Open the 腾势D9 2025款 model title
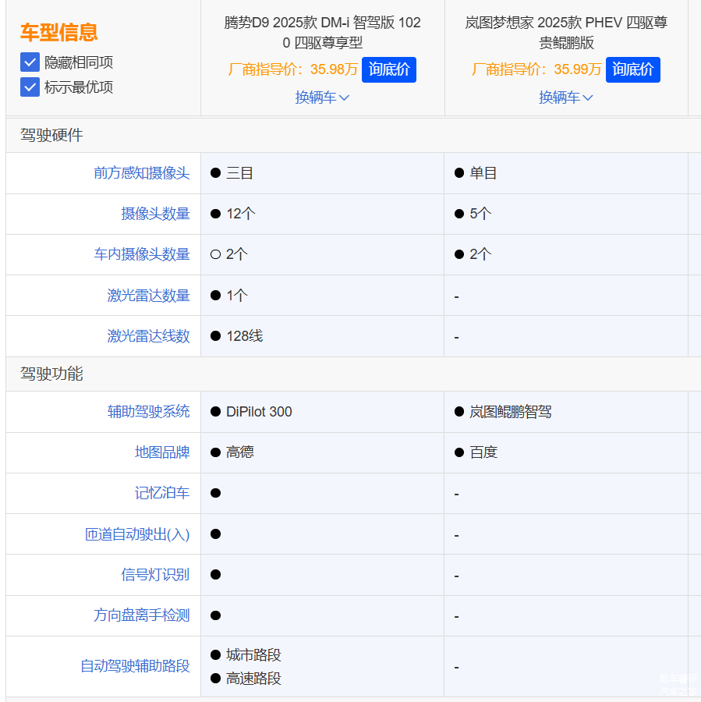The height and width of the screenshot is (702, 701). (x=322, y=33)
